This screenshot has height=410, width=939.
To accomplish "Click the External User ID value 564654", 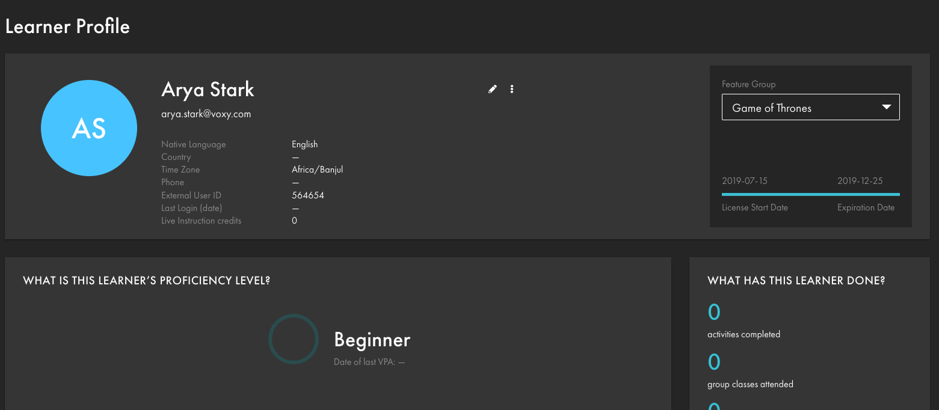I will pos(307,195).
